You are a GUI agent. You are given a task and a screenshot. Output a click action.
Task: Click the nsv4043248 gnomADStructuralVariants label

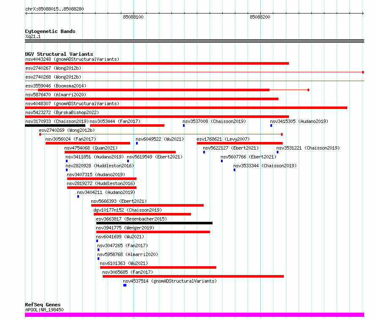[x=72, y=59]
